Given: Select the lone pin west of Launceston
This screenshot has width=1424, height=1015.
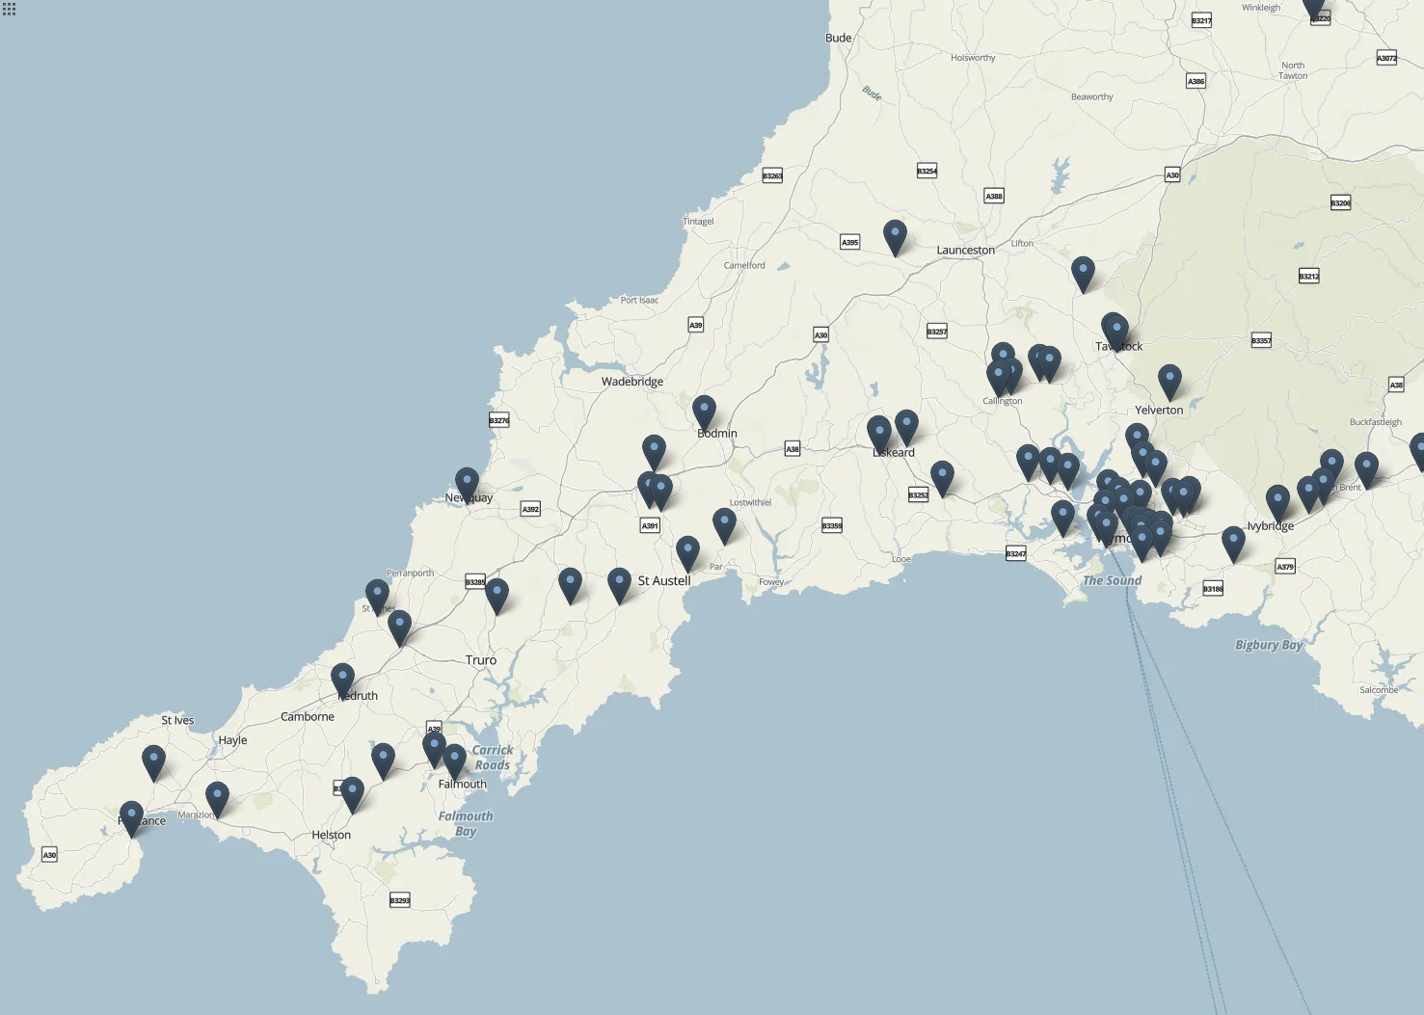Looking at the screenshot, I should pyautogui.click(x=896, y=234).
